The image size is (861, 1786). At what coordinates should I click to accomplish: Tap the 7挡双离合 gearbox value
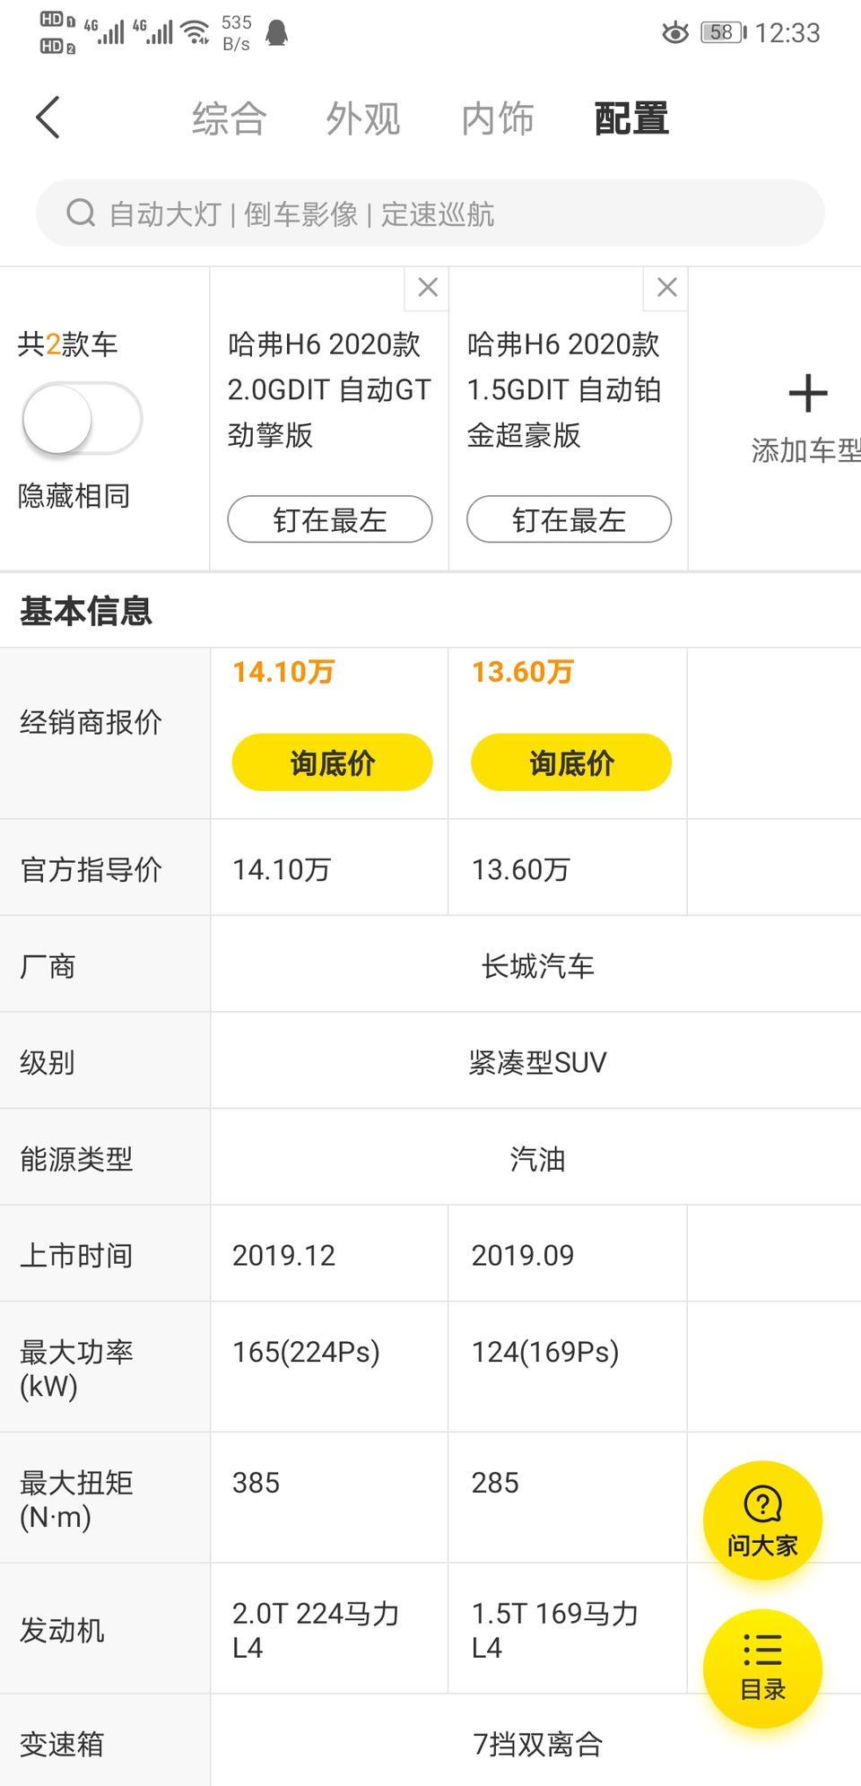pyautogui.click(x=537, y=1744)
